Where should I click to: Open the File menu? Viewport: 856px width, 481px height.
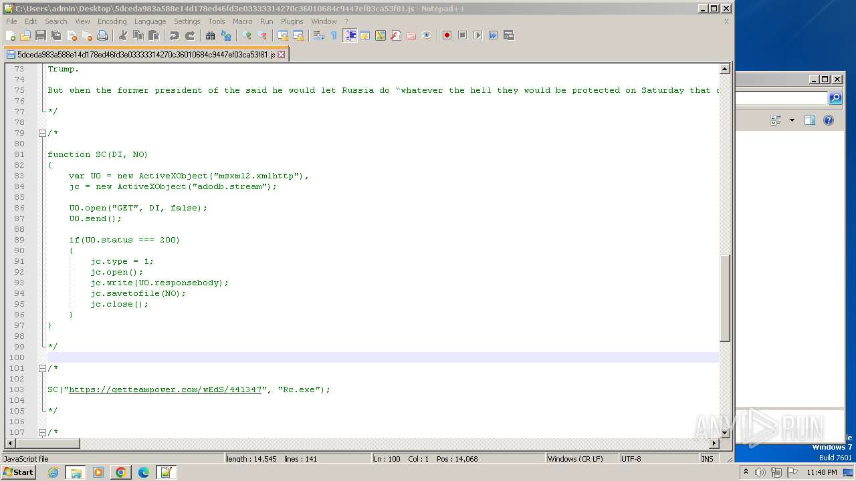(11, 21)
